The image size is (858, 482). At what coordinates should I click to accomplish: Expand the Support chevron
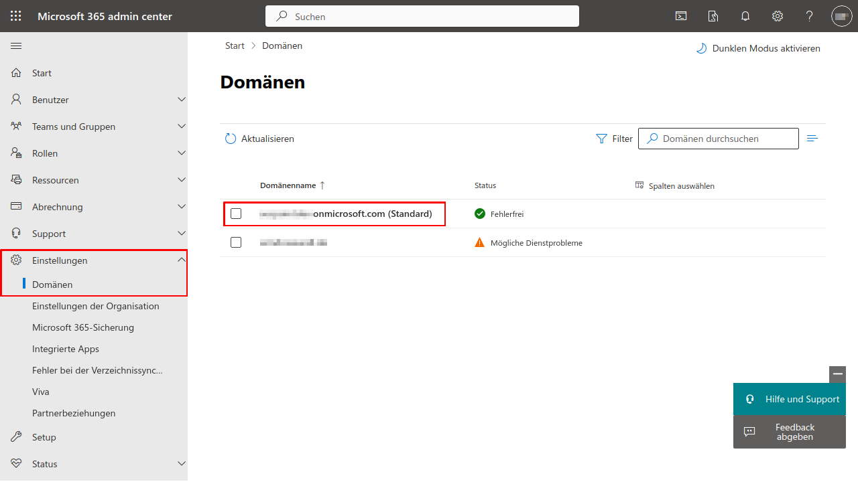[x=181, y=234]
